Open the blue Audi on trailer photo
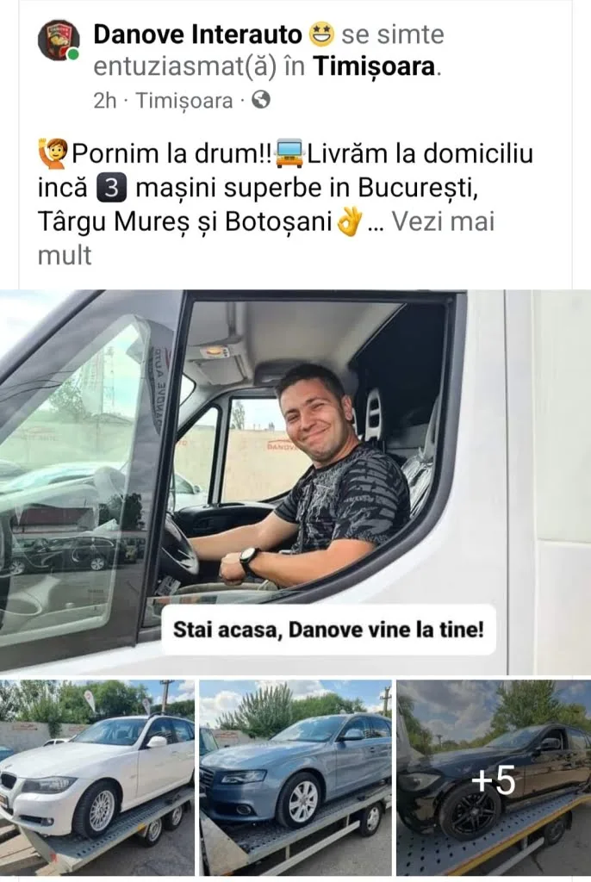The image size is (591, 882). 295,778
